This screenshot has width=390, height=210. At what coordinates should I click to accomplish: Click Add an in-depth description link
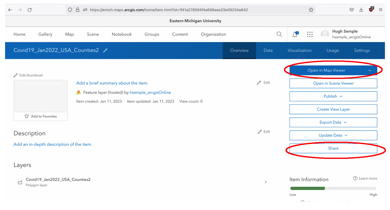(x=53, y=144)
